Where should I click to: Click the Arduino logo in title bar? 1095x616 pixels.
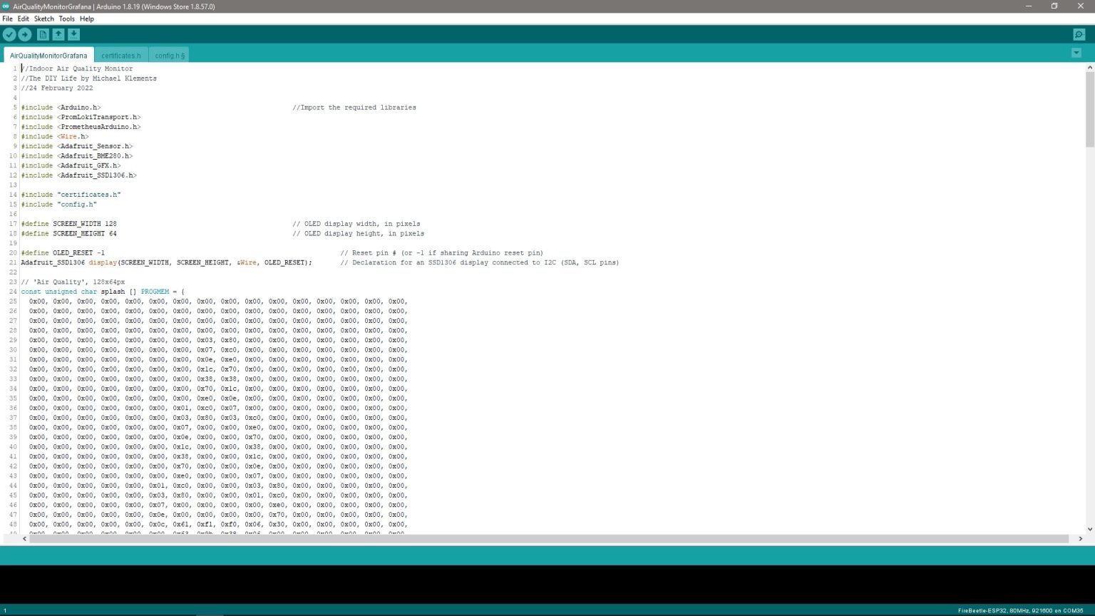pyautogui.click(x=6, y=6)
